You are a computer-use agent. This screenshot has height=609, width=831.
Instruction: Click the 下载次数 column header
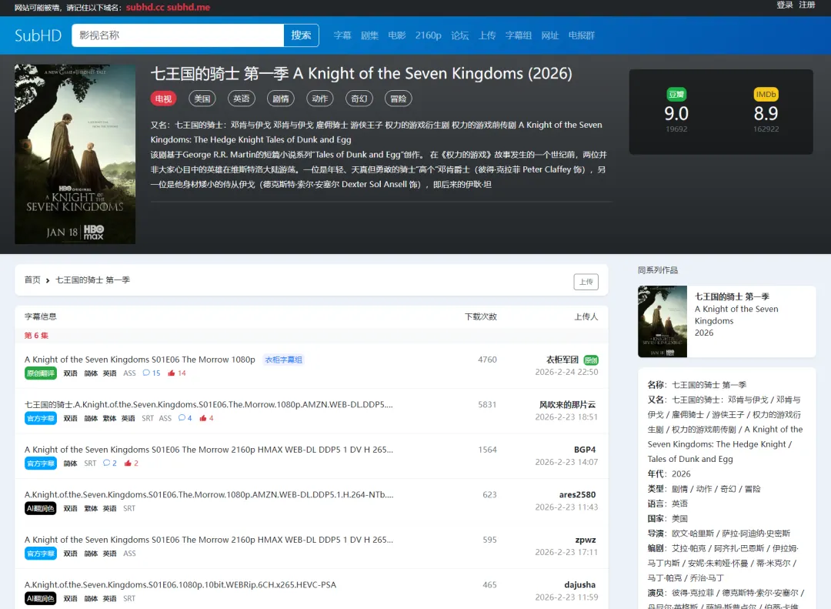coord(481,316)
